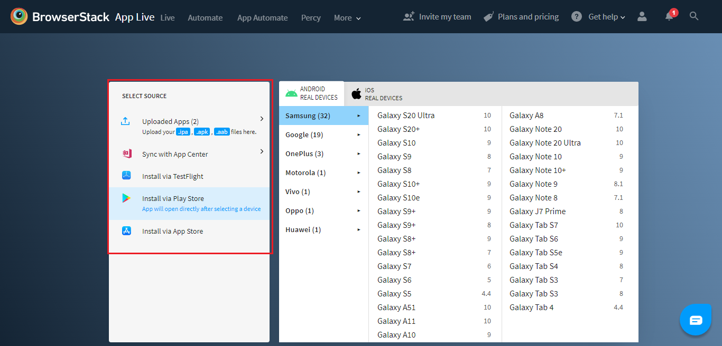Expand the Vivo (1) device group
This screenshot has height=346, width=722.
(x=323, y=191)
